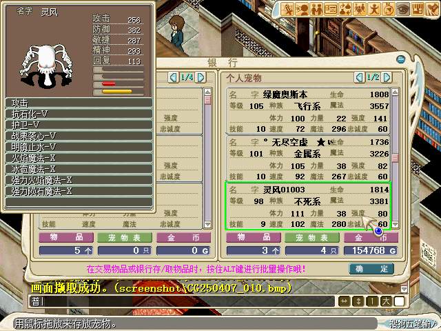Select the 明镜止水-V skill
The height and width of the screenshot is (331, 441).
(x=79, y=147)
